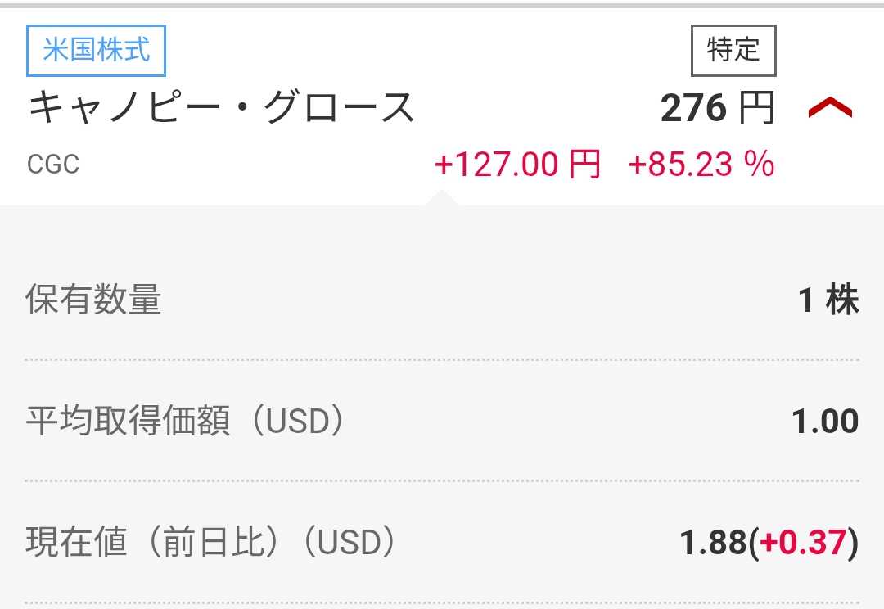The height and width of the screenshot is (609, 884).
Task: Open the キャノピー・グロース stock name
Action: pos(221,109)
